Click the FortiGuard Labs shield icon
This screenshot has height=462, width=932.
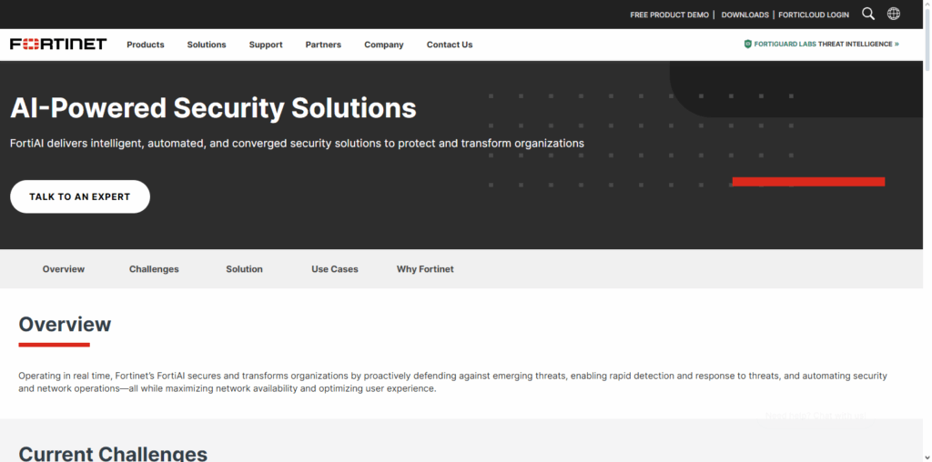click(x=748, y=44)
